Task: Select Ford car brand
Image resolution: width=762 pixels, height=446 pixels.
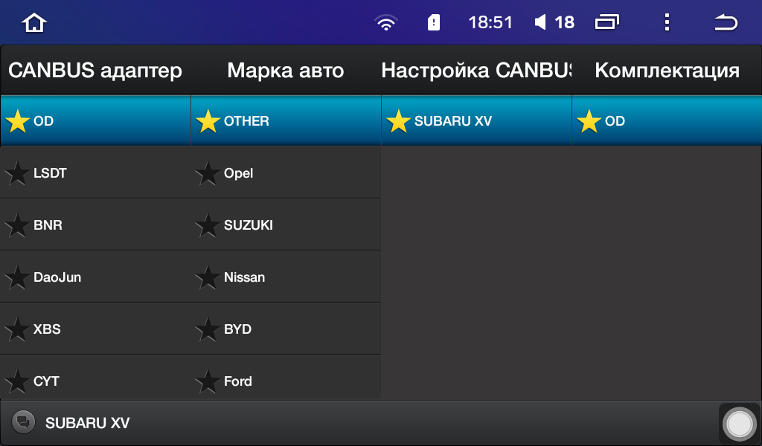Action: click(x=286, y=378)
